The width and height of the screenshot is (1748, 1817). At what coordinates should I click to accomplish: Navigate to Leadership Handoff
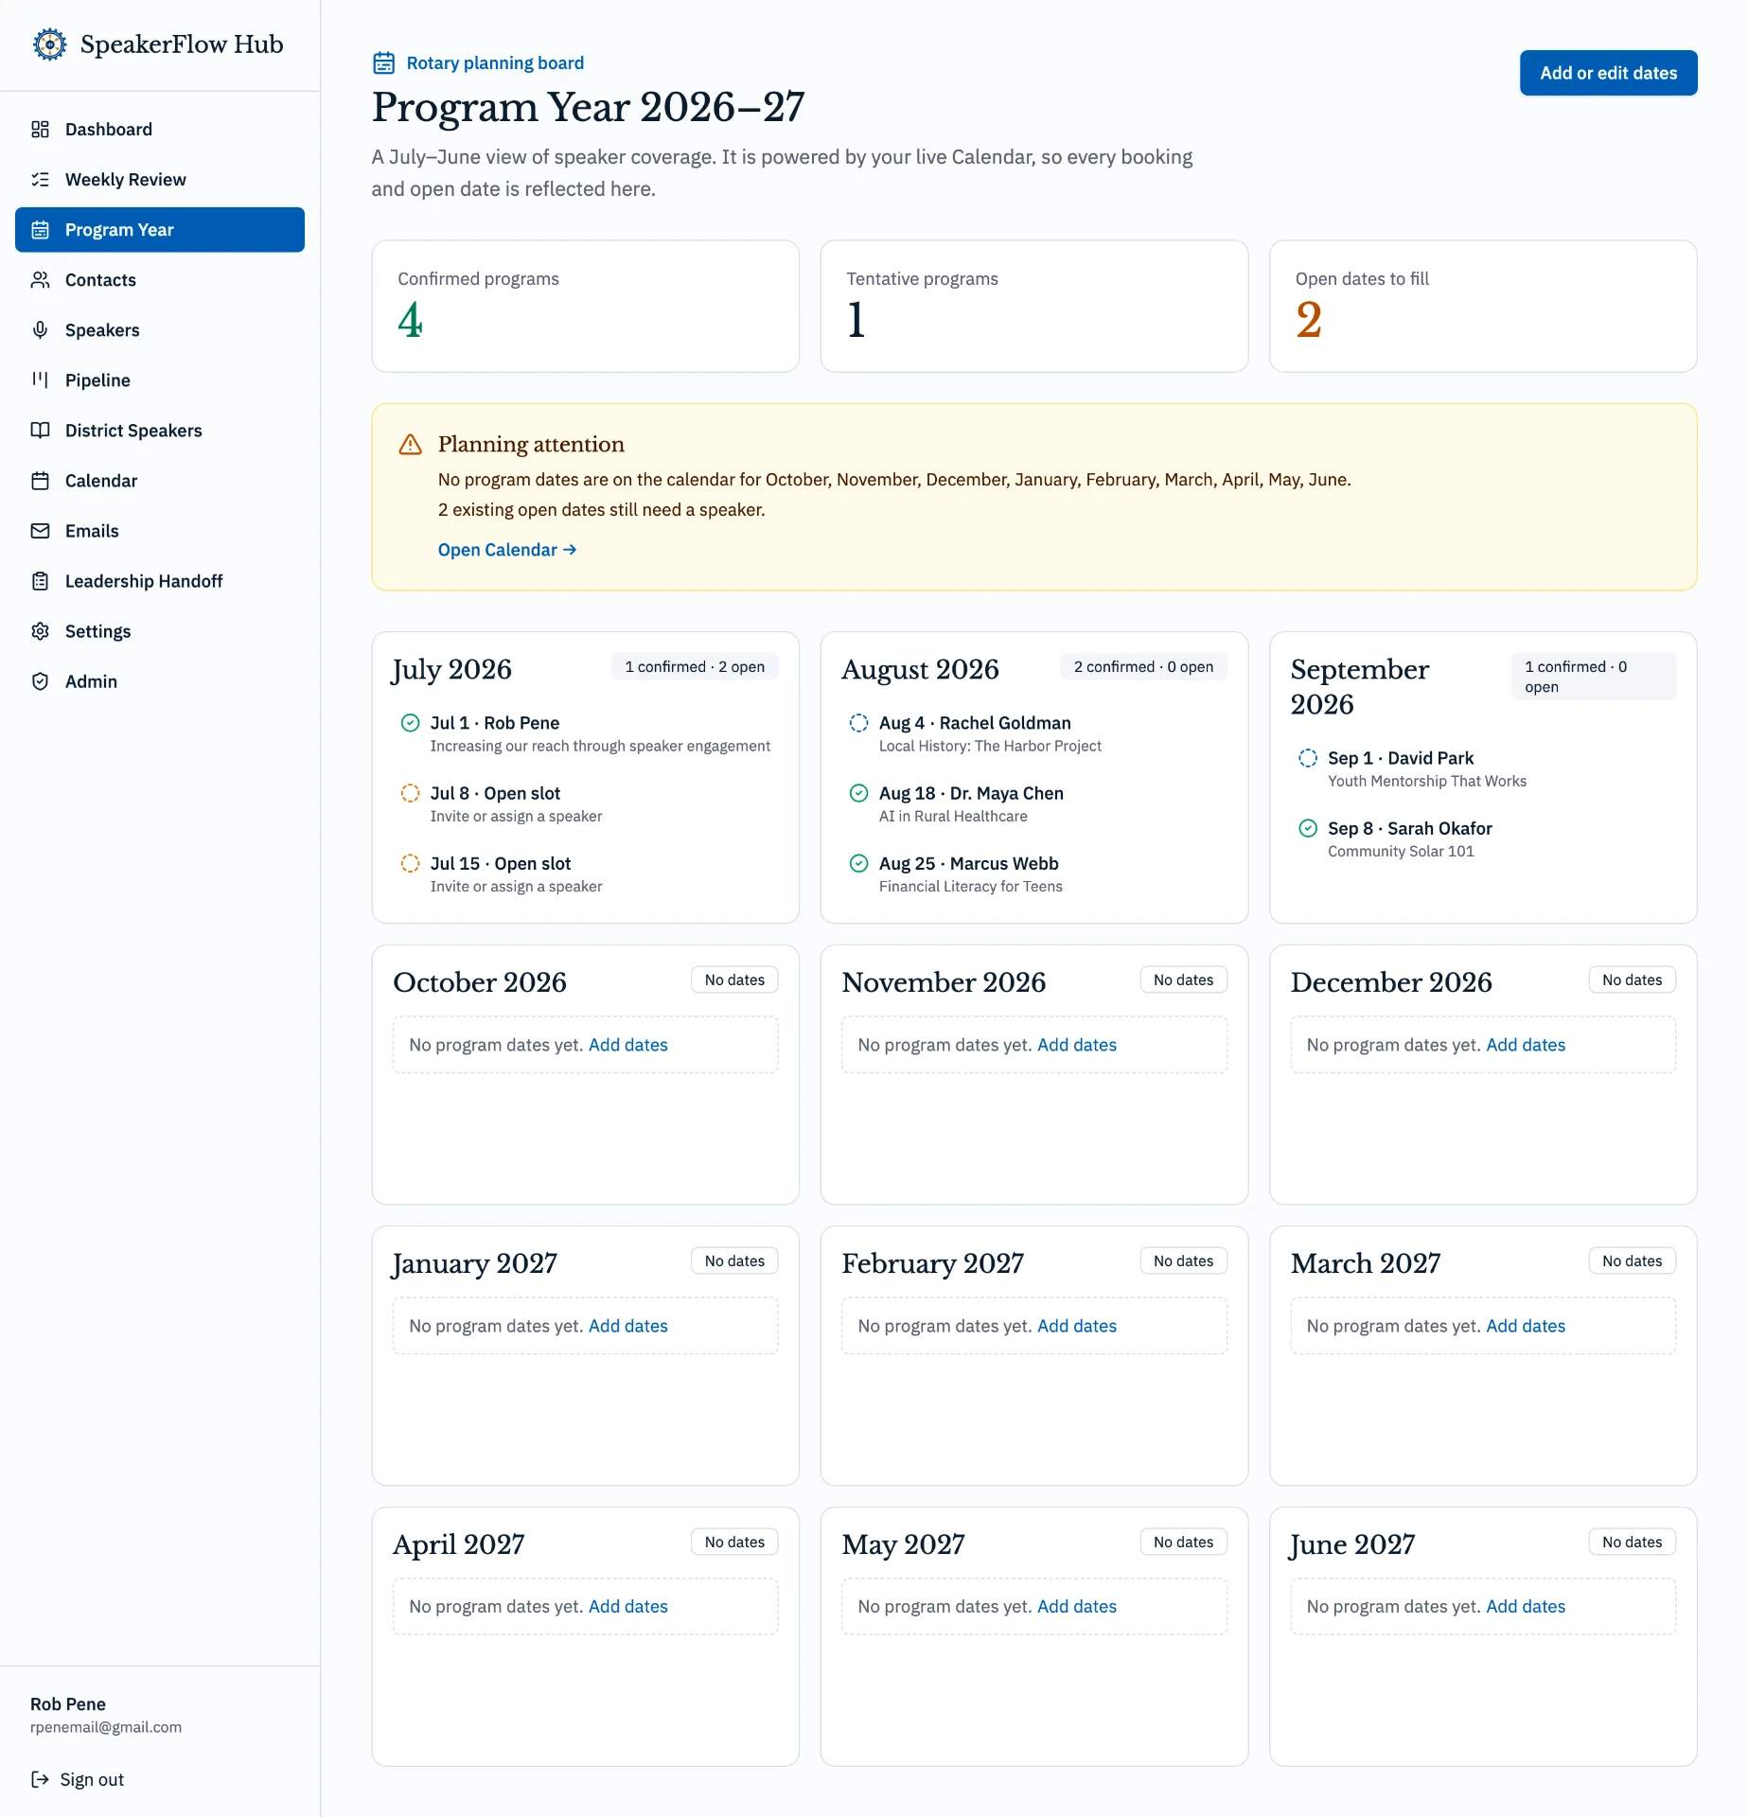point(160,581)
